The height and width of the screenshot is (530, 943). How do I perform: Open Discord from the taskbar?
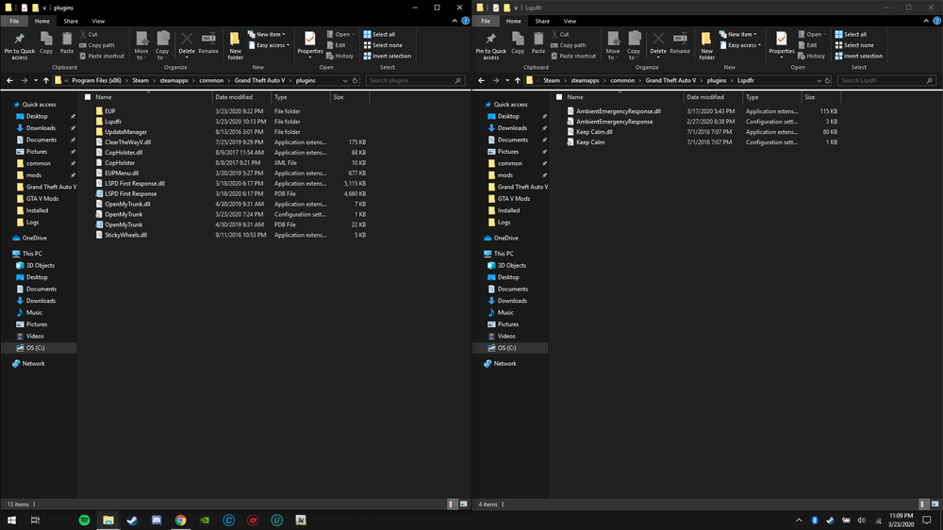[x=157, y=520]
